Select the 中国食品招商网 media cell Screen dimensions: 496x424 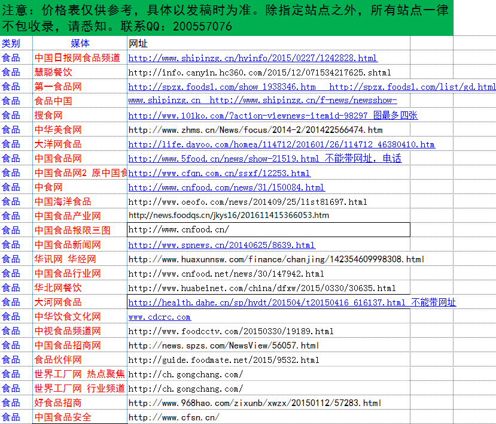pyautogui.click(x=80, y=346)
